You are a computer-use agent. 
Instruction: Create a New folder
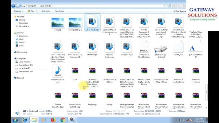(x=59, y=11)
